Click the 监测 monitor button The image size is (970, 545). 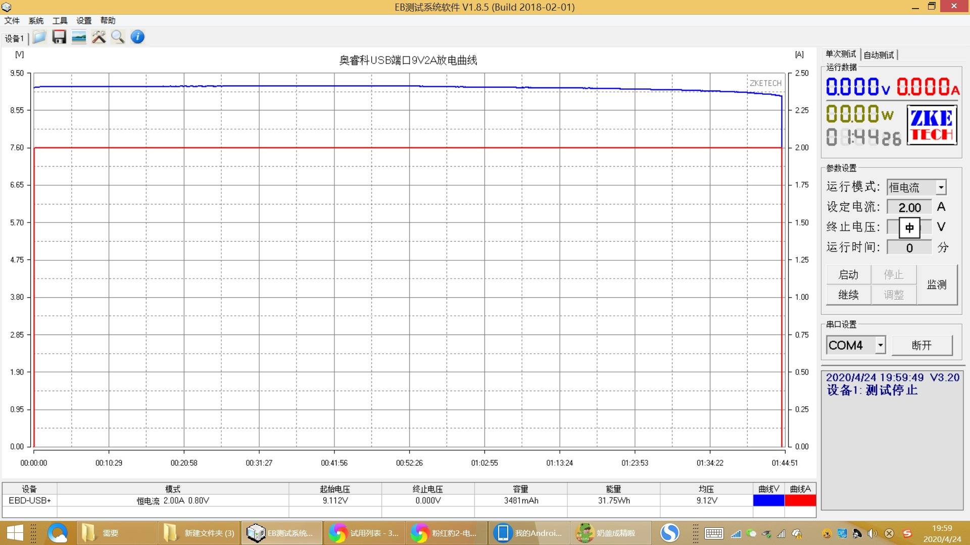click(937, 285)
